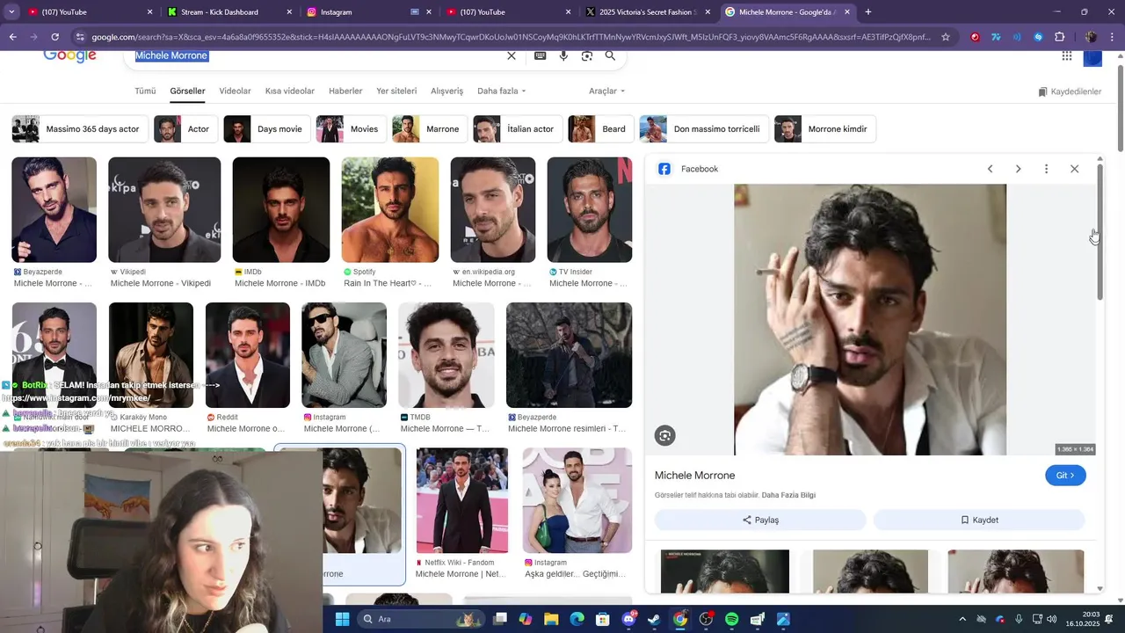Viewport: 1125px width, 633px height.
Task: Click the Kaydet save button
Action: pyautogui.click(x=979, y=520)
